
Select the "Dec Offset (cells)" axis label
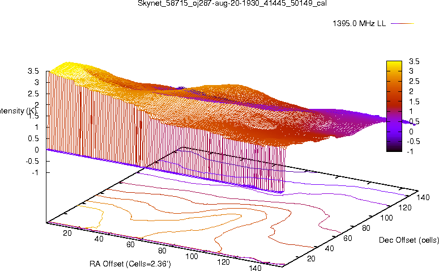point(409,240)
